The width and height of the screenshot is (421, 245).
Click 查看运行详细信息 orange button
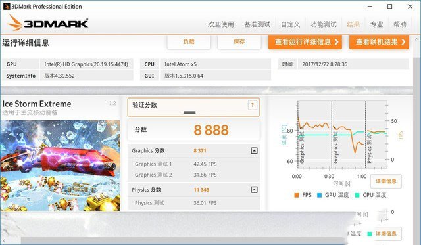[305, 42]
